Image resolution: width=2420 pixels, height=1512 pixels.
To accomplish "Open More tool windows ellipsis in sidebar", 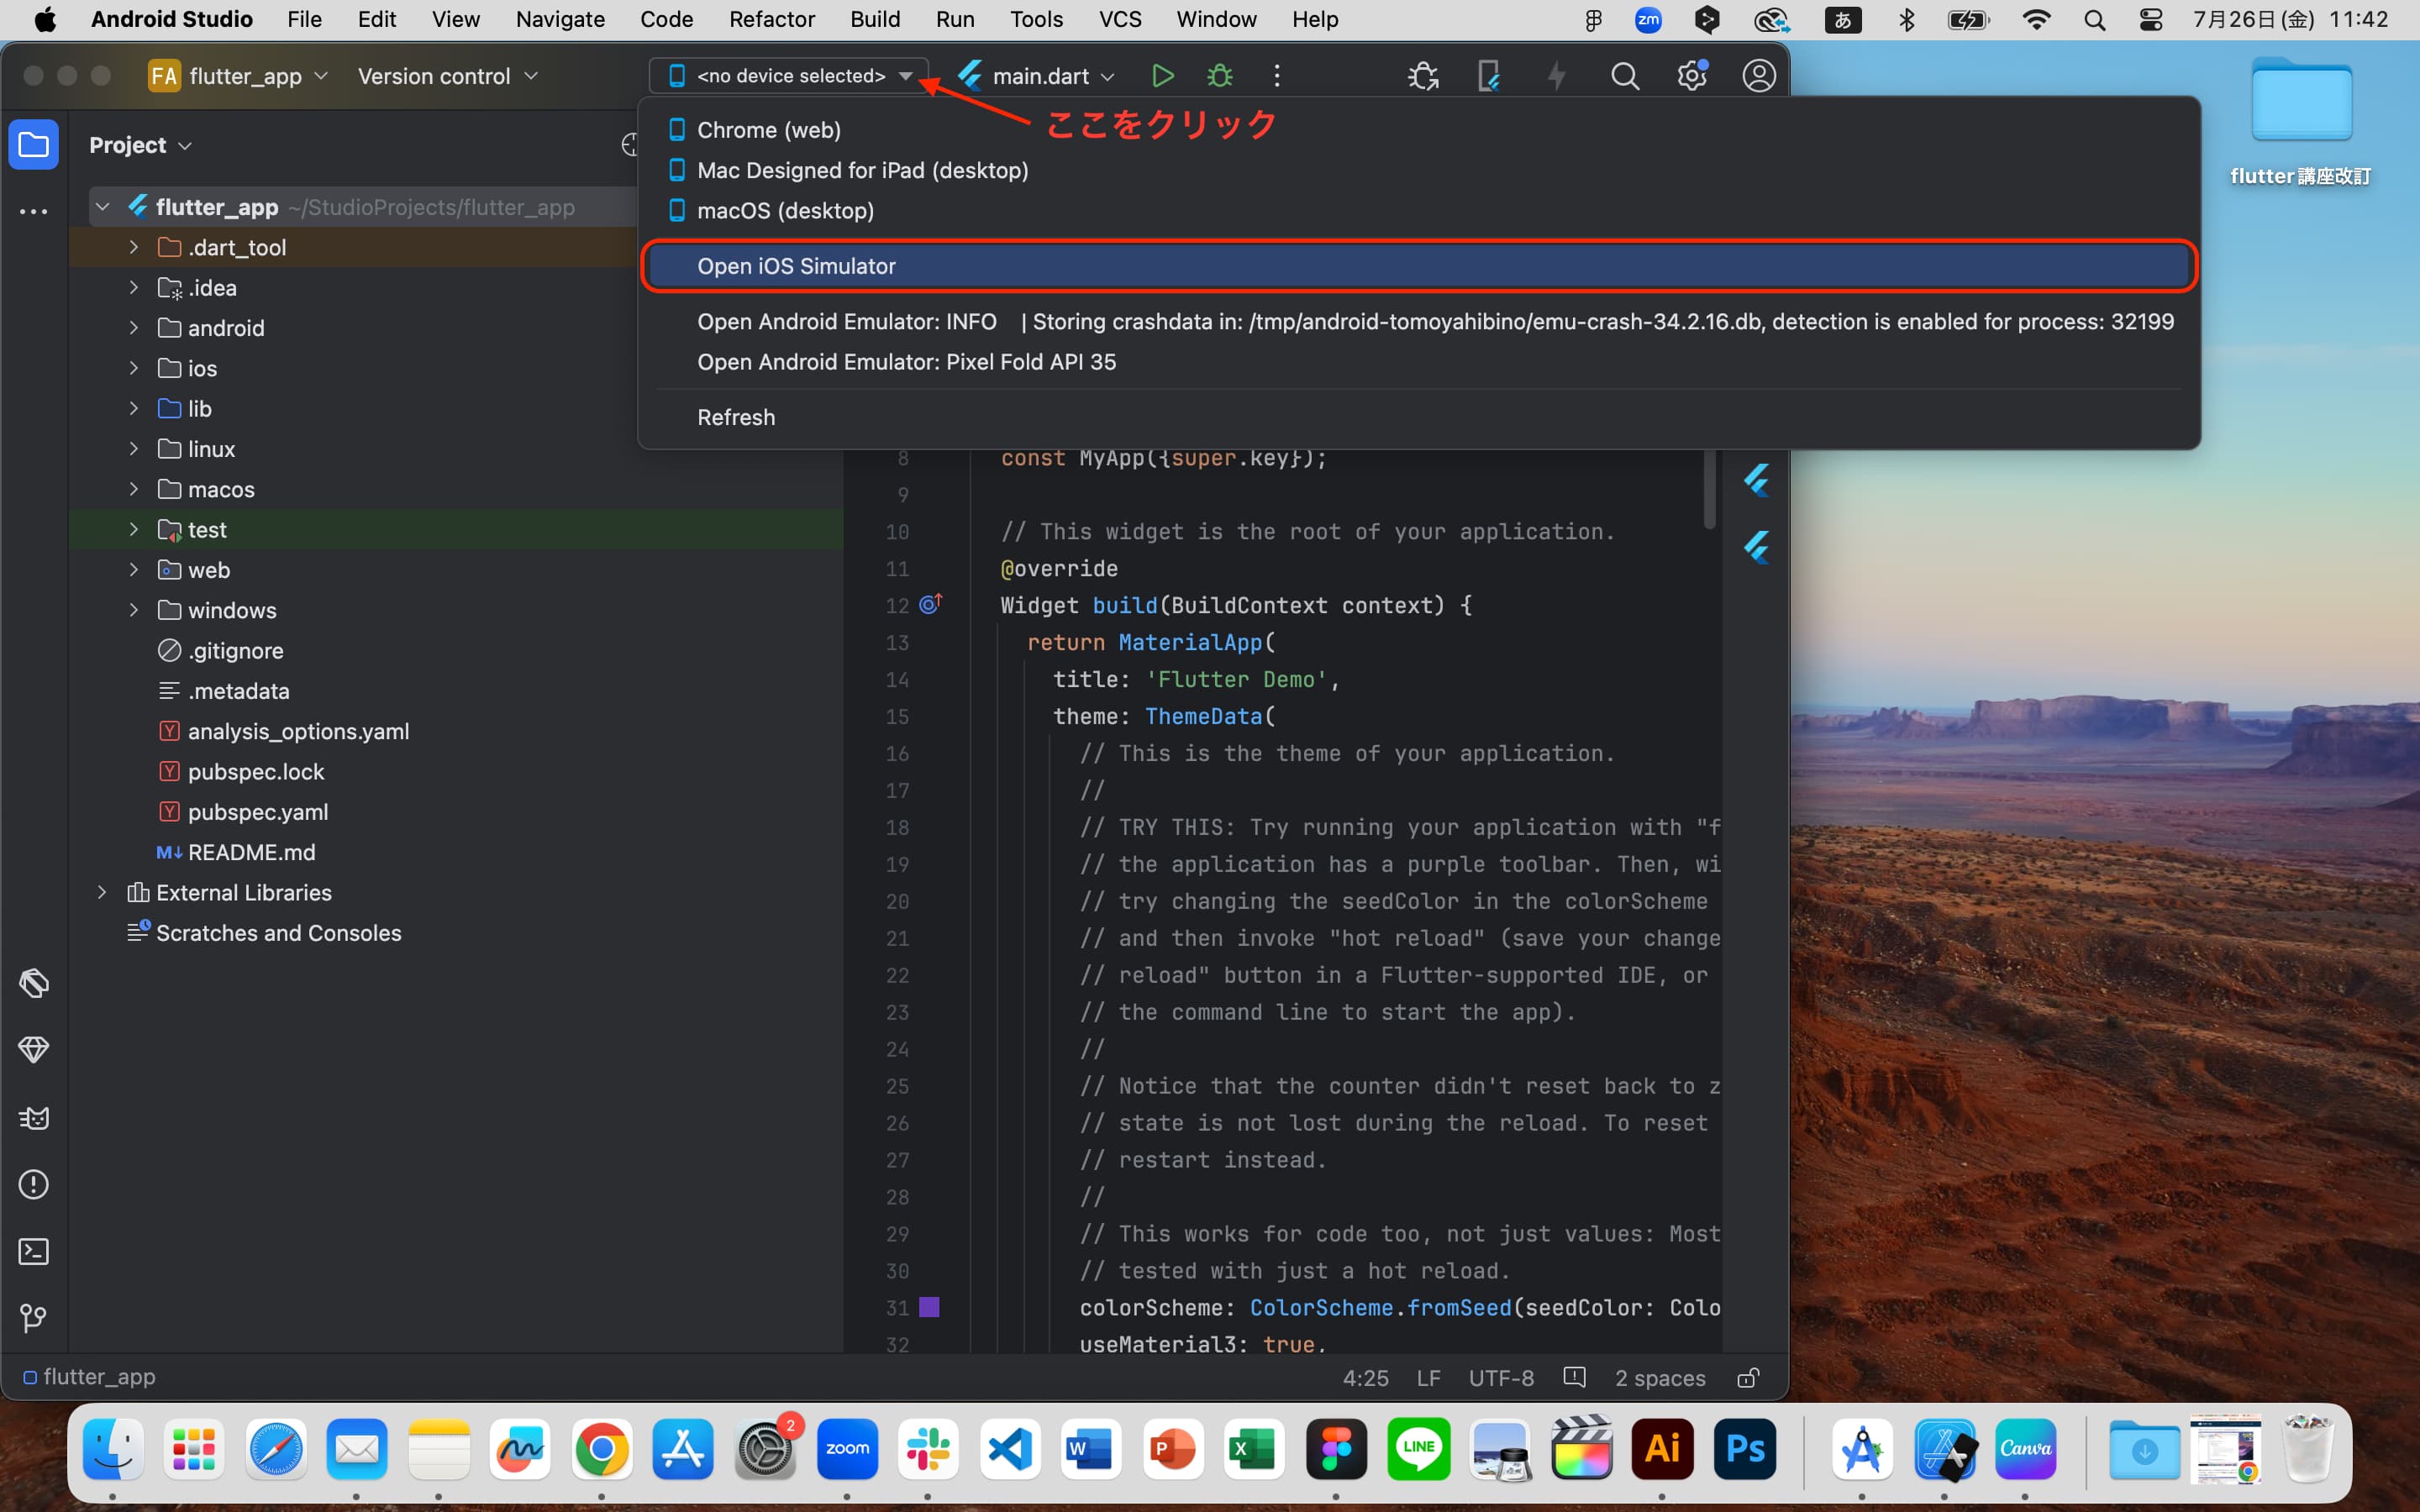I will tap(34, 212).
